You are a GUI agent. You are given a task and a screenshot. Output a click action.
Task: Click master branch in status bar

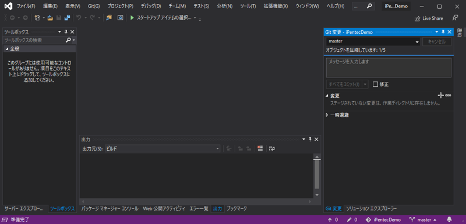coord(423,220)
